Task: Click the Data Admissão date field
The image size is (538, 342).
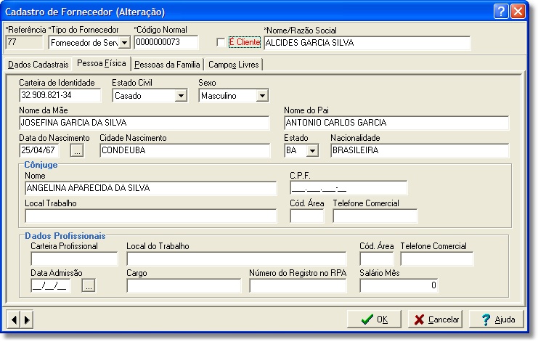Action: 50,285
